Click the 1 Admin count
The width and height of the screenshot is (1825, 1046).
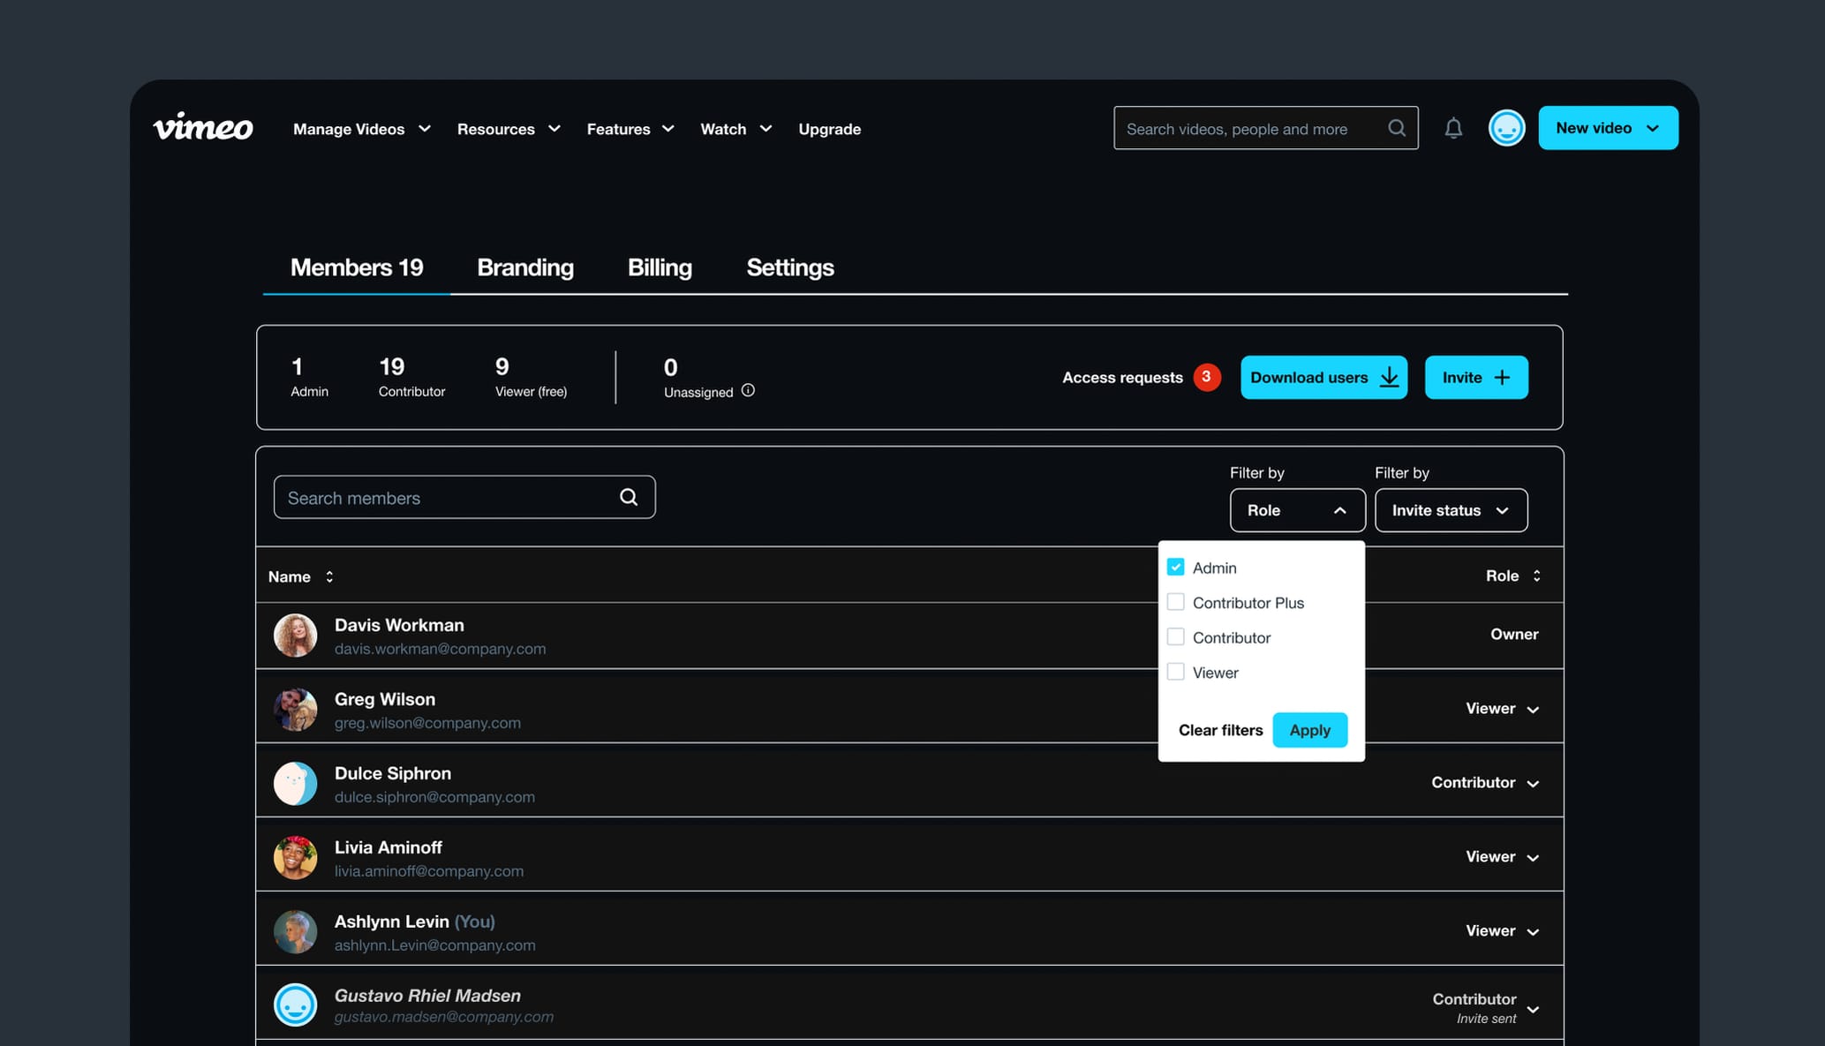[x=309, y=377]
